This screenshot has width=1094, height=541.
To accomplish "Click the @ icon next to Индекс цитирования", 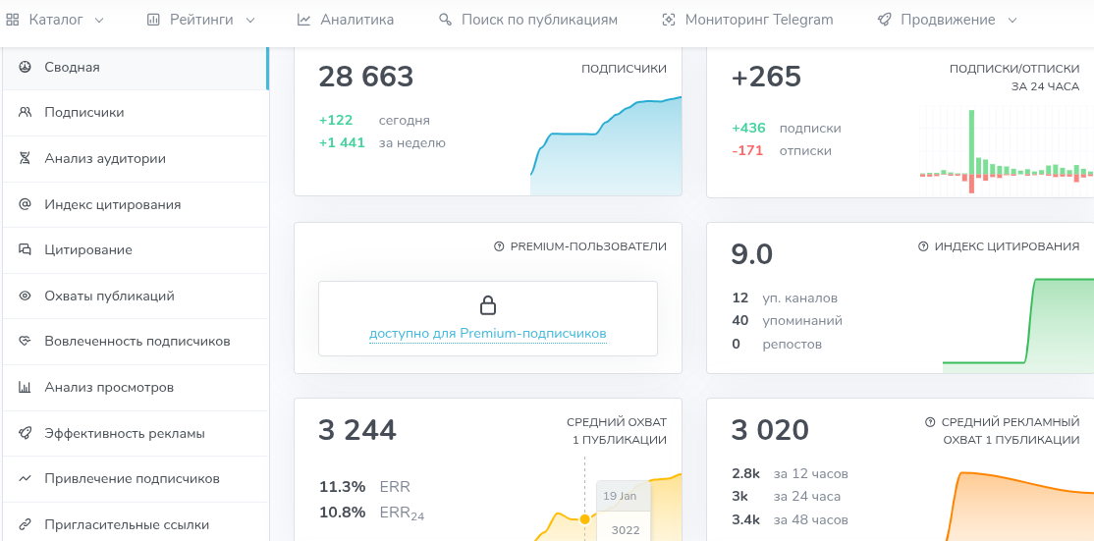I will 26,204.
